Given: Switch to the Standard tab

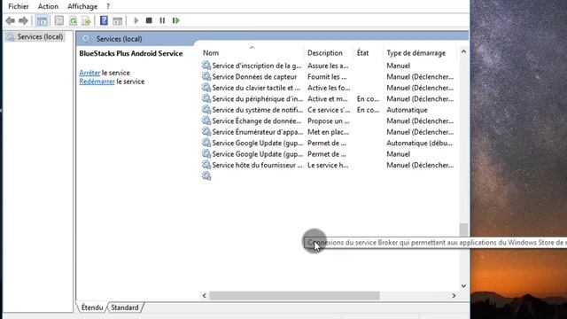Looking at the screenshot, I should click(x=125, y=307).
